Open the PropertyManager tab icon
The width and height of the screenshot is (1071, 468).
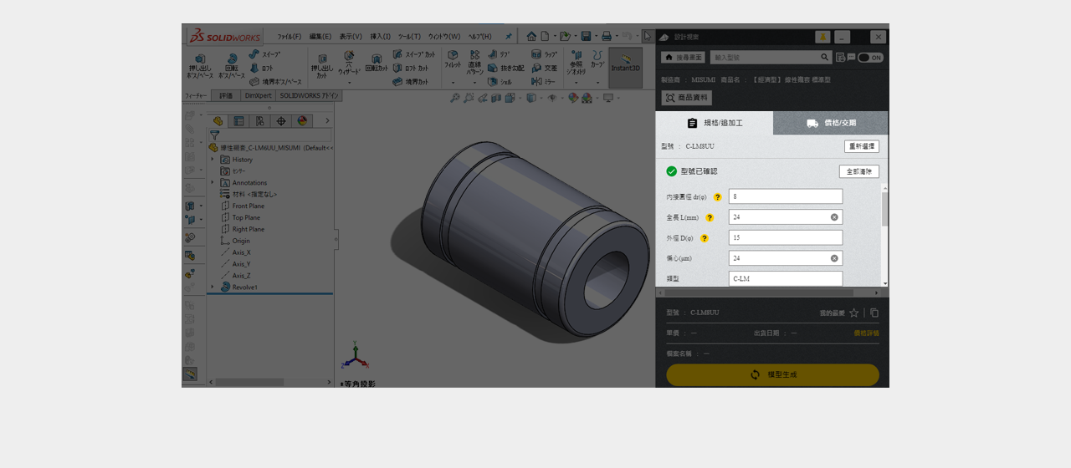point(238,121)
